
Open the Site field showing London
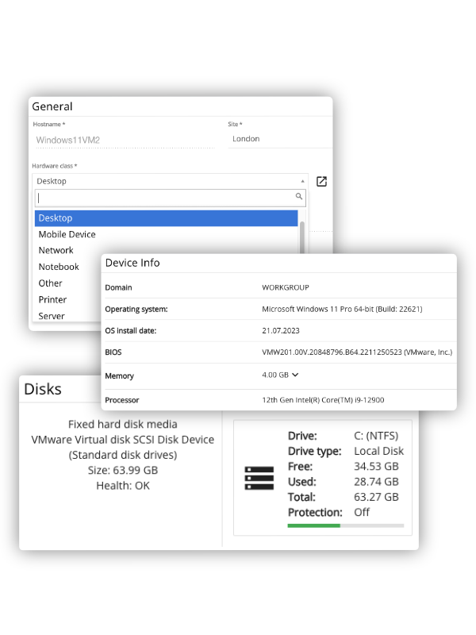tap(279, 139)
